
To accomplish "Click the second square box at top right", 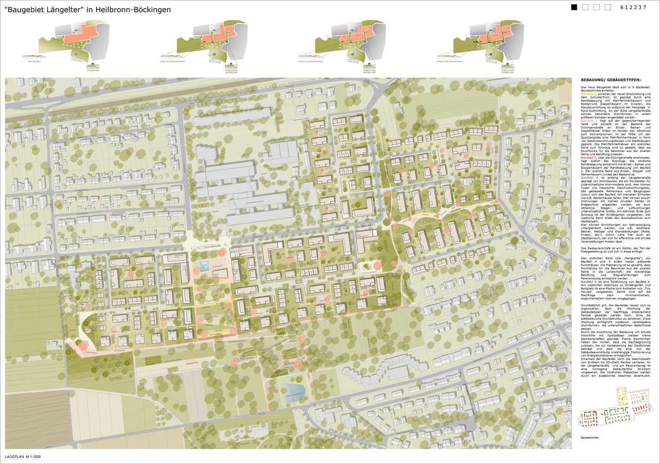I will click(x=585, y=7).
